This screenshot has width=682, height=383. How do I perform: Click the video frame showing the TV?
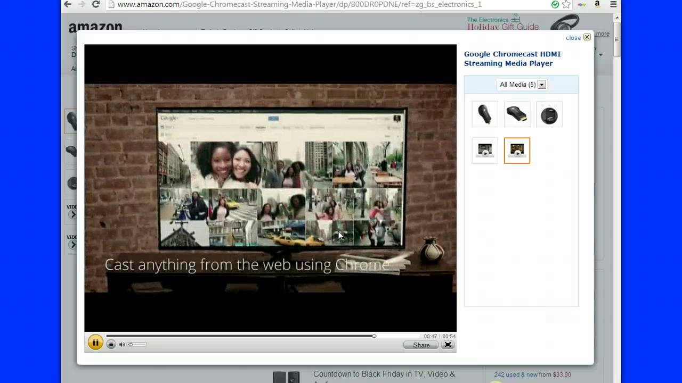coord(270,188)
